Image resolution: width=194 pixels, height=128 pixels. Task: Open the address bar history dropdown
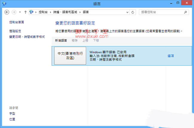pyautogui.click(x=127, y=12)
